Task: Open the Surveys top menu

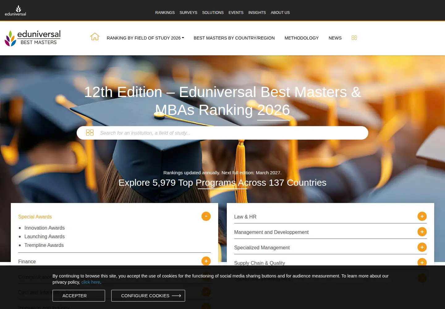Action: pos(189,13)
